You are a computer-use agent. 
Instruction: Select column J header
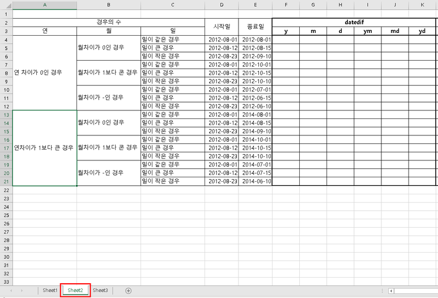[395, 5]
